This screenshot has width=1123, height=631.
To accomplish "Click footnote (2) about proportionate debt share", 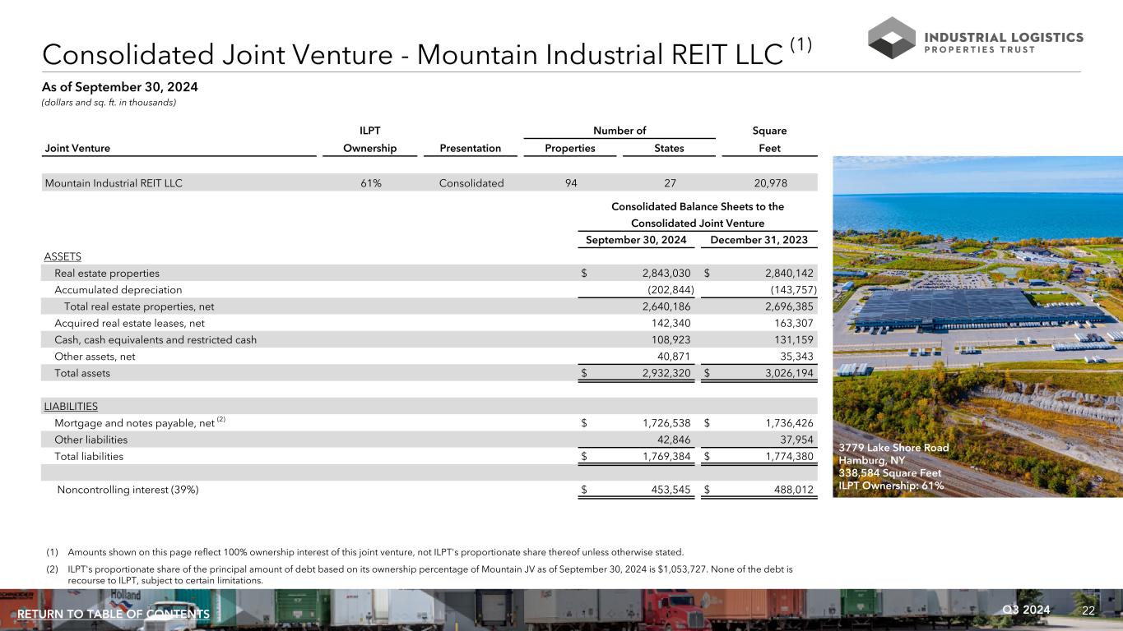I will (x=428, y=574).
